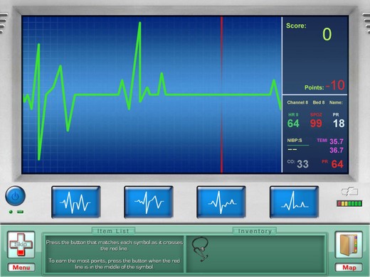The image size is (370, 277).
Task: Open the Map button
Action: tap(349, 268)
